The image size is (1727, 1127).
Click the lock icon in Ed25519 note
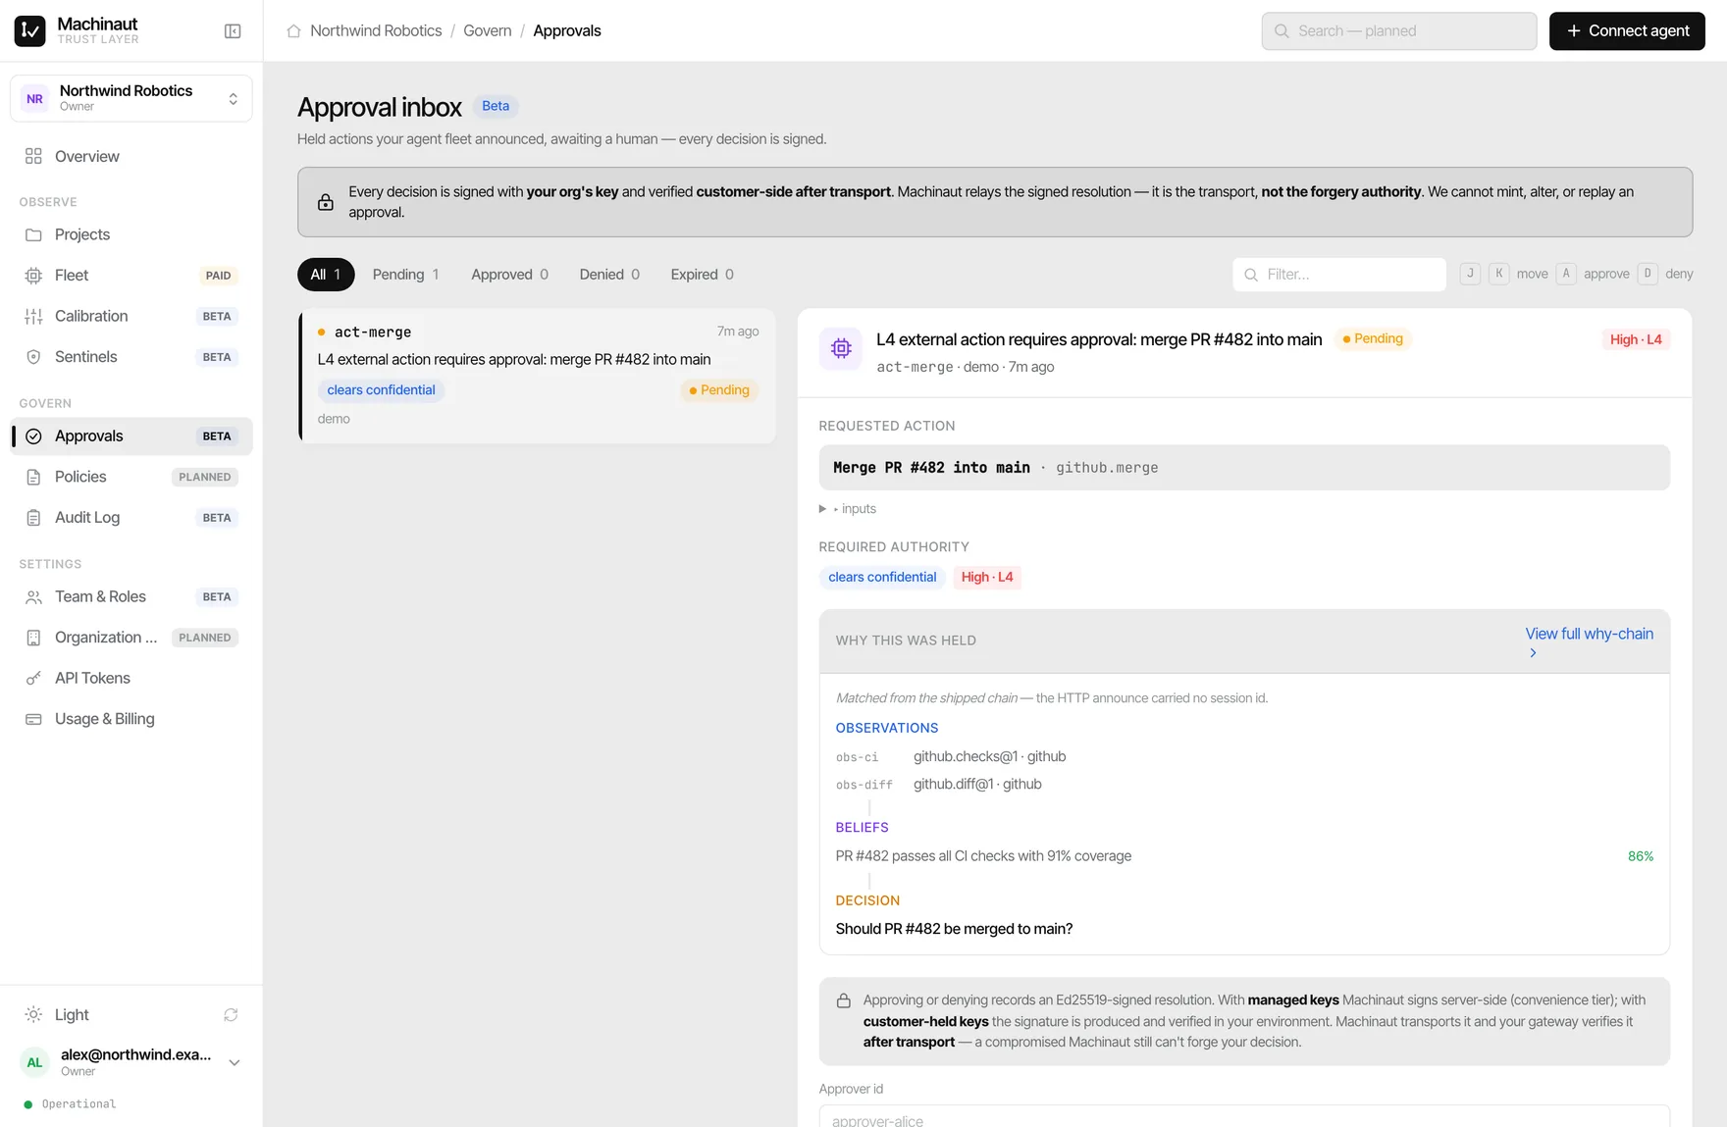tap(844, 1001)
